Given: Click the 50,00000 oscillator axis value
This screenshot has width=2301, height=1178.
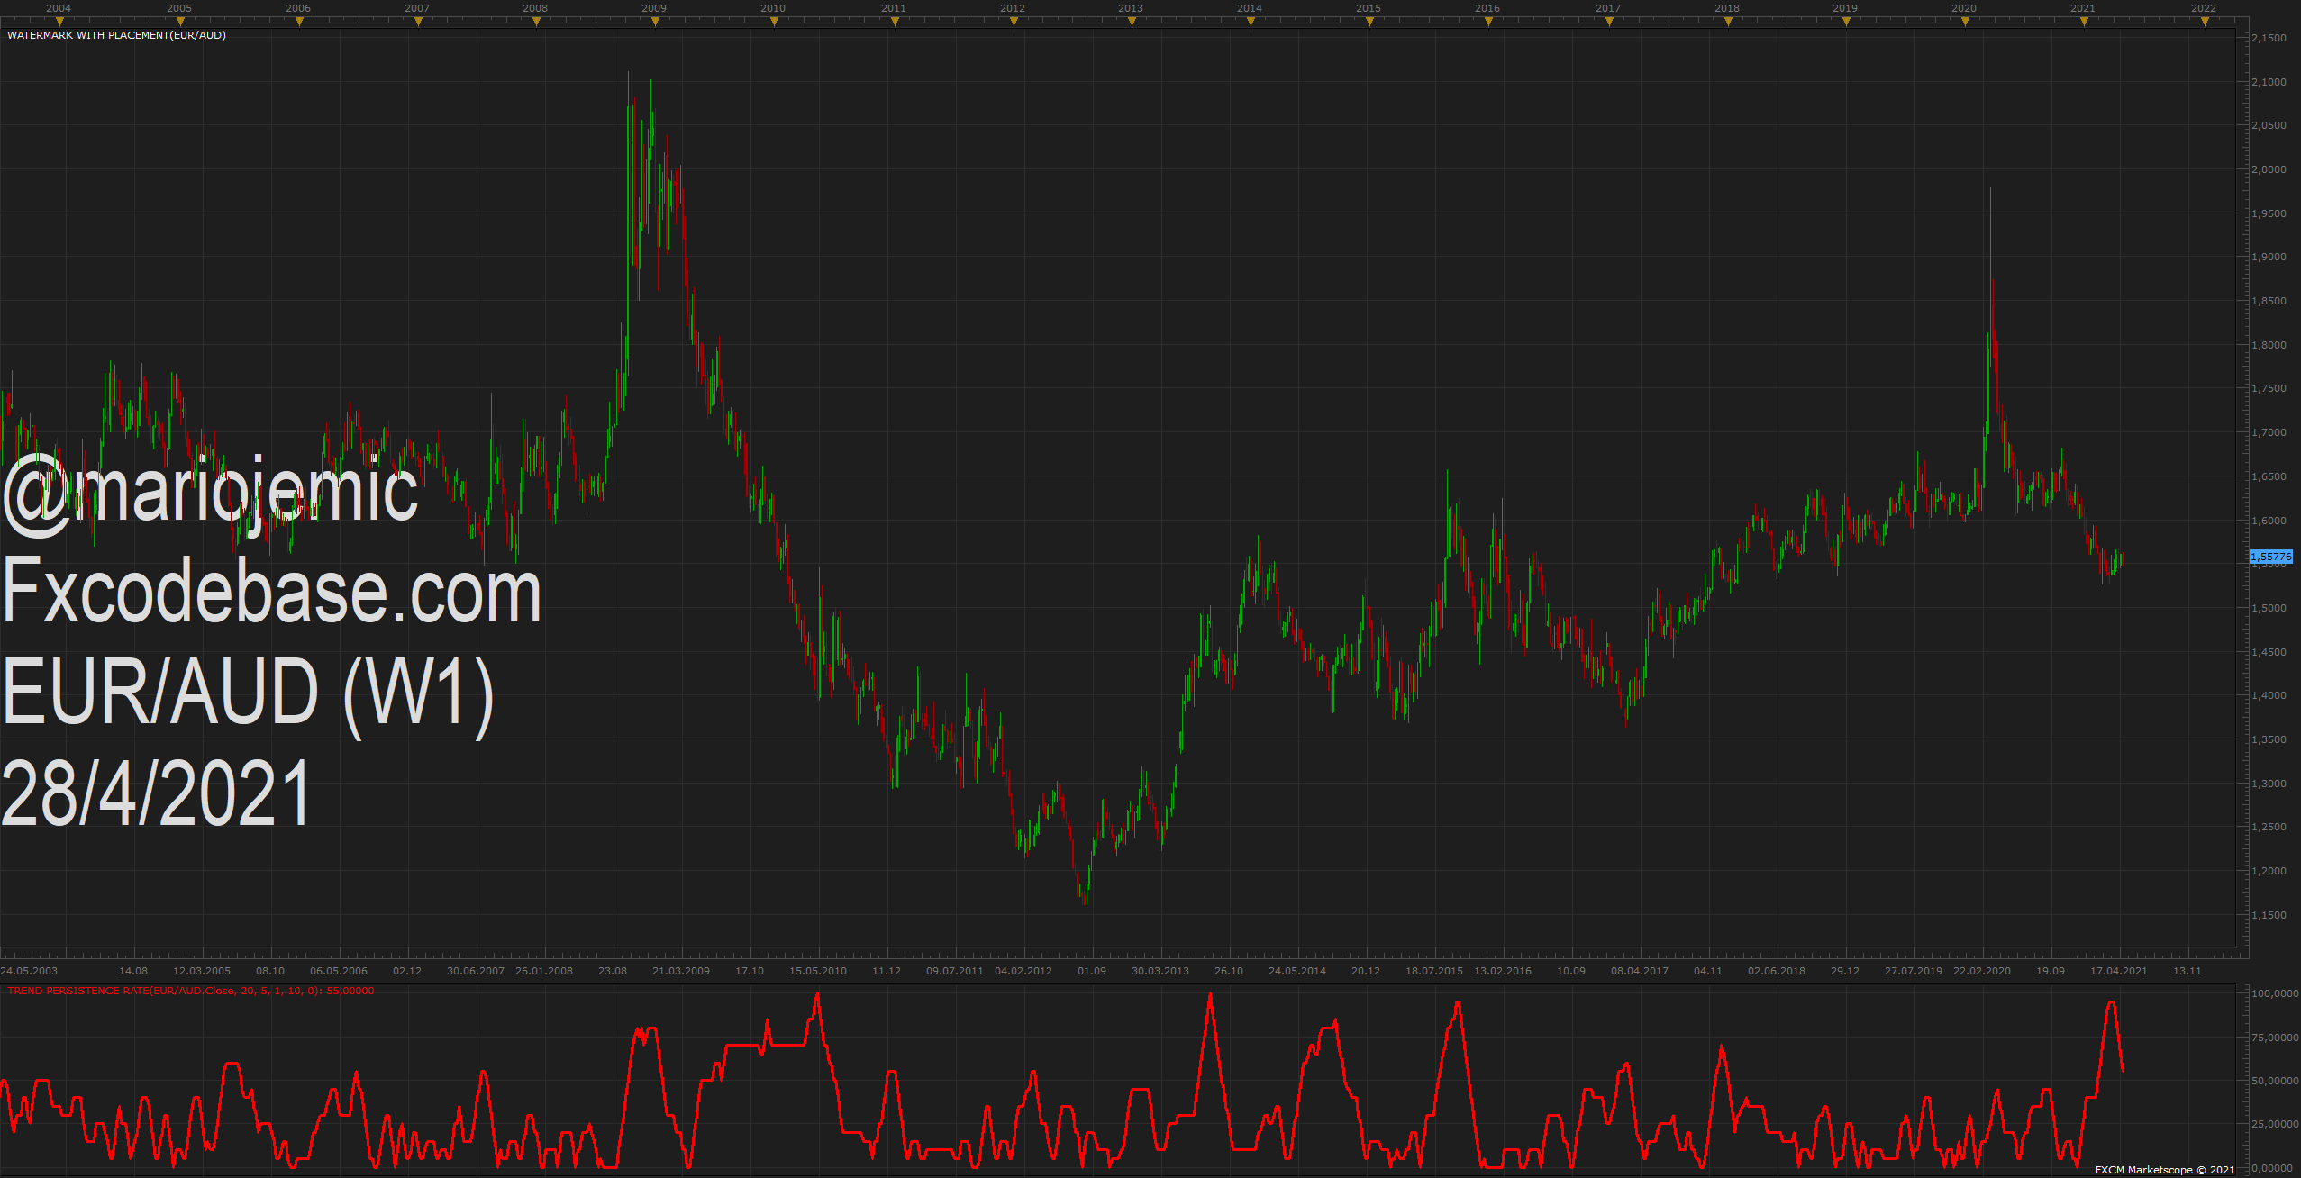Looking at the screenshot, I should (2275, 1081).
